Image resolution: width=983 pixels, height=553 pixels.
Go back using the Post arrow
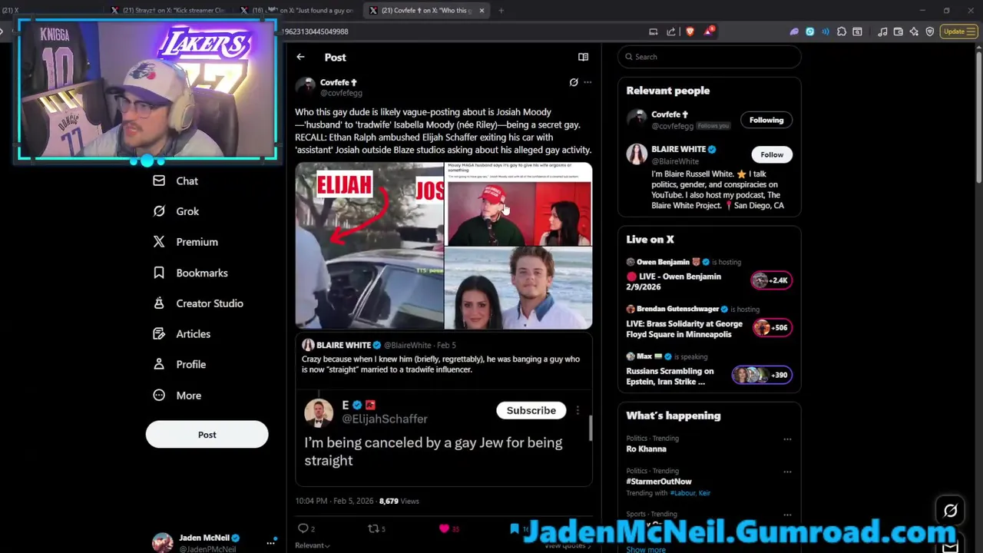pos(300,57)
